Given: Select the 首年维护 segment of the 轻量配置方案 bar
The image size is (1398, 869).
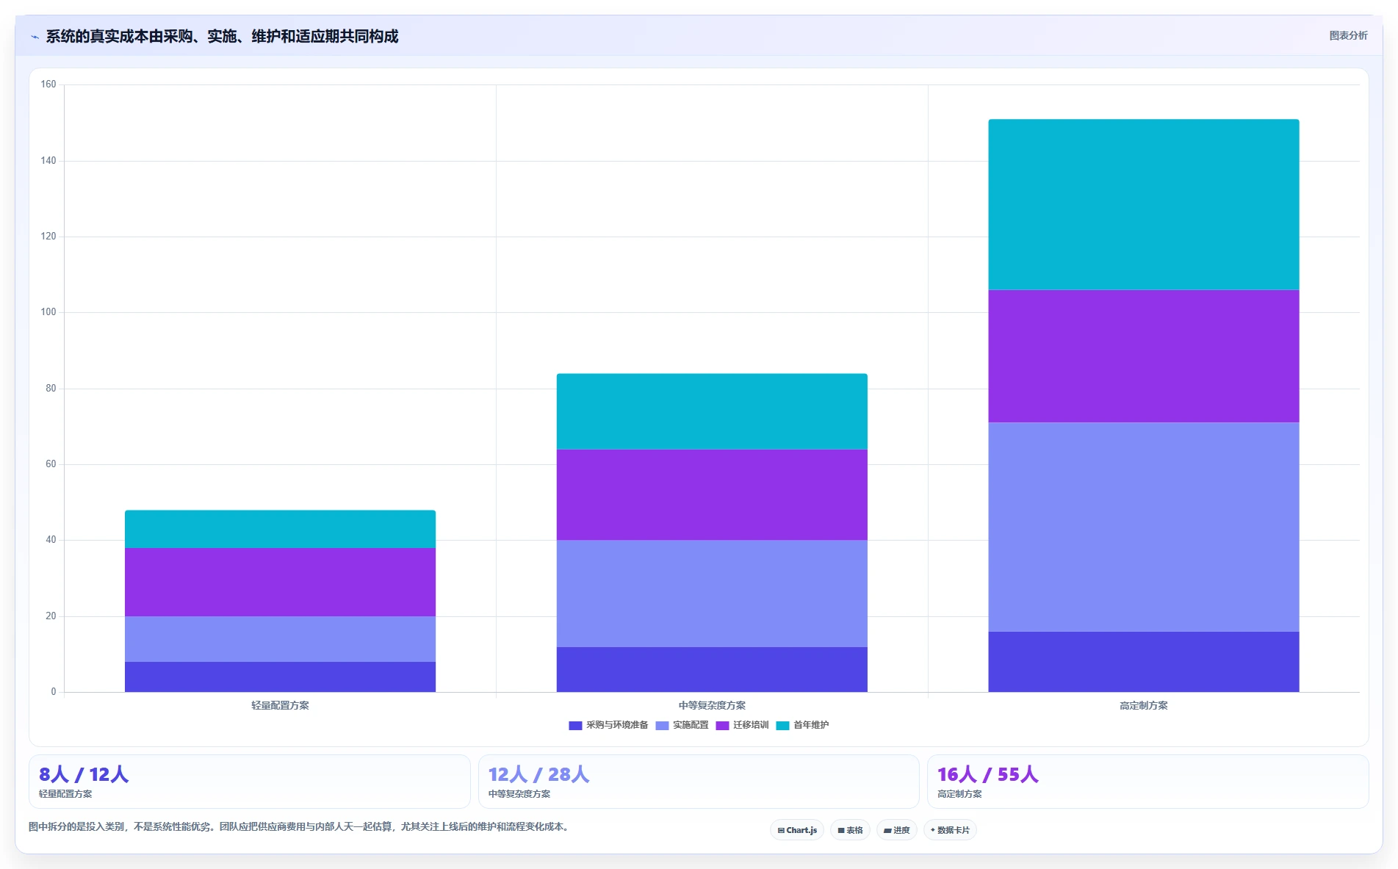Looking at the screenshot, I should point(280,529).
